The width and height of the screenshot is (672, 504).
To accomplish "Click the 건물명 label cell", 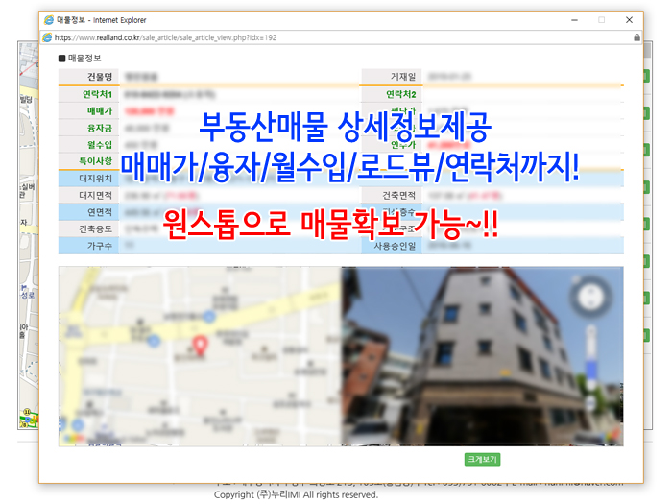I will click(x=88, y=77).
